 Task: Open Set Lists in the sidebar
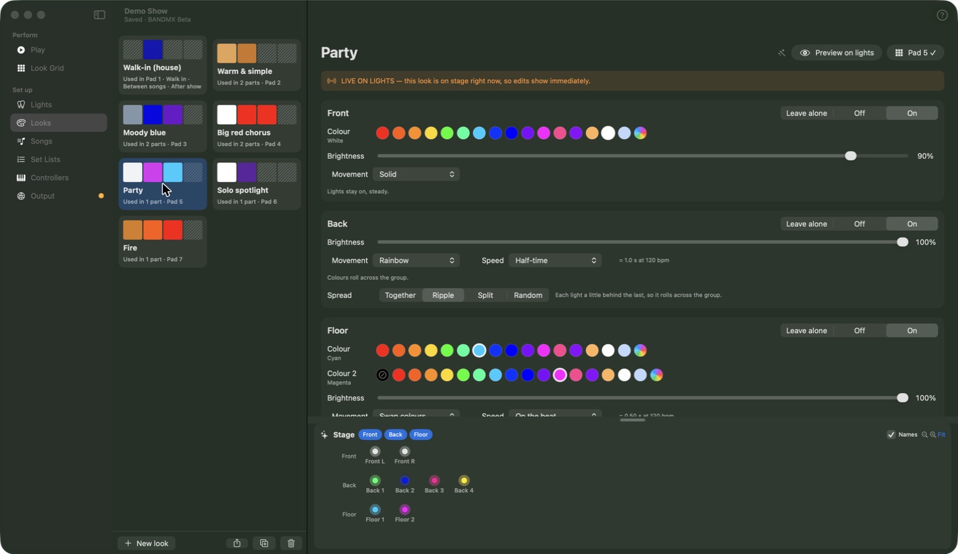coord(59,160)
